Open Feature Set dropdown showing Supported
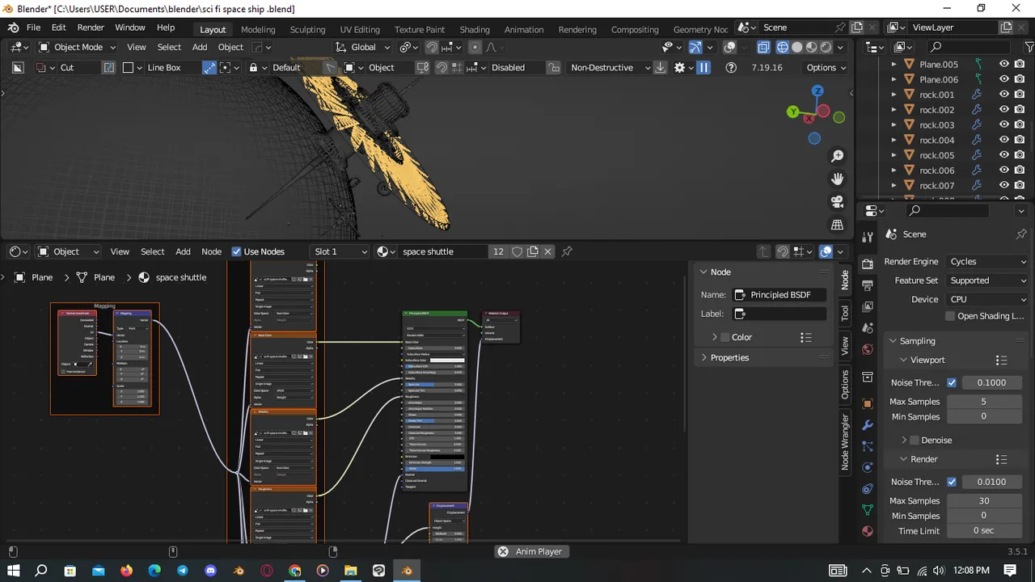1035x582 pixels. pos(987,280)
